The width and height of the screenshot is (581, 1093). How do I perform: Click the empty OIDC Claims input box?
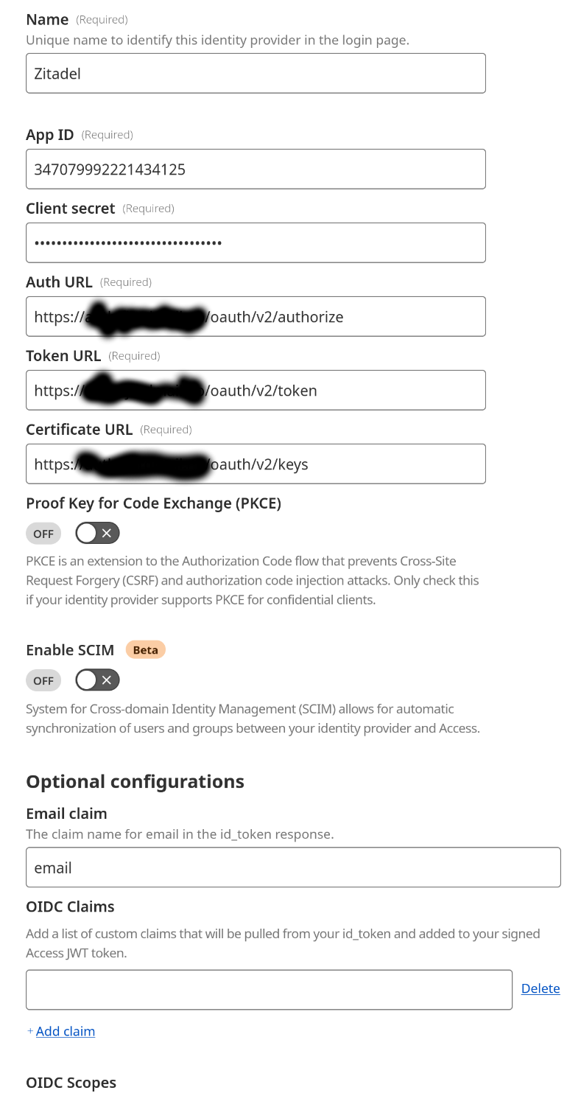point(269,989)
